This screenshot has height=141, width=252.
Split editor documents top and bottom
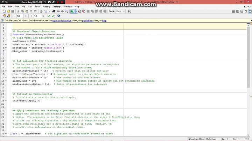(242, 11)
